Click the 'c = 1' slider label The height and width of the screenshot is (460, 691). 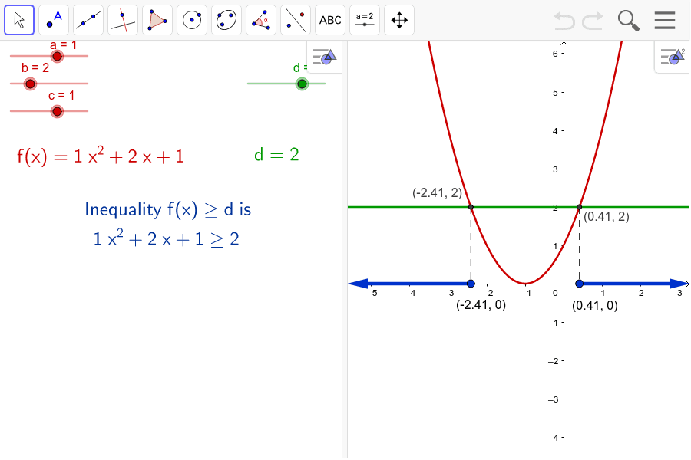point(61,96)
